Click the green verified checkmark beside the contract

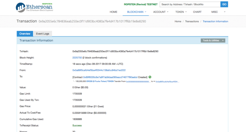pyautogui.click(x=150, y=77)
